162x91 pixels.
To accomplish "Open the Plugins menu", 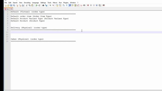I will pyautogui.click(x=66, y=3).
